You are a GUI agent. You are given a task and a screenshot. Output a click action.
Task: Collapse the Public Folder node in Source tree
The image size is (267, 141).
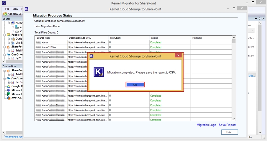pyautogui.click(x=5, y=35)
